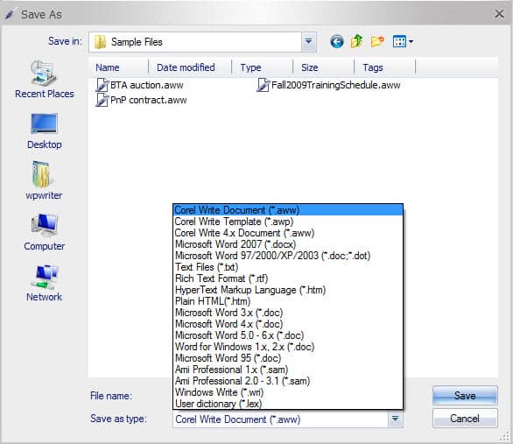Open the View menu icon

coord(403,41)
